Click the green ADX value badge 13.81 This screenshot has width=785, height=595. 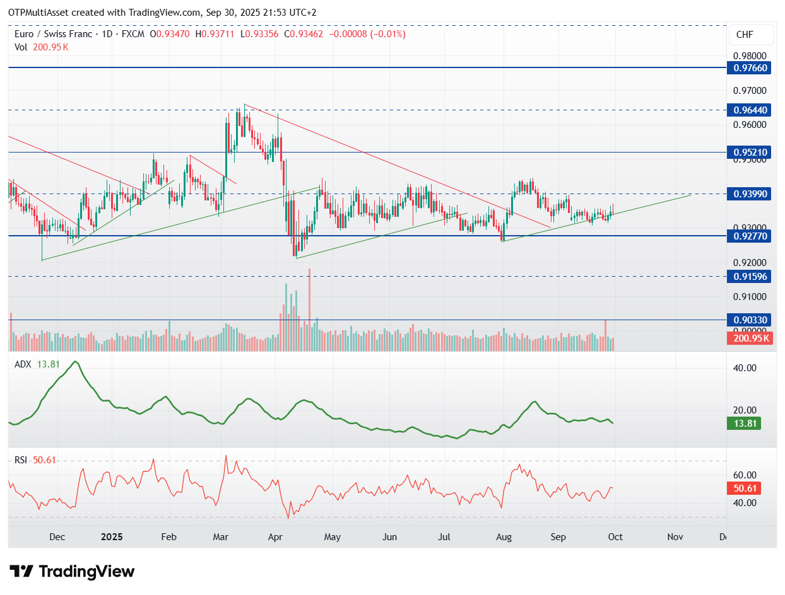(x=745, y=424)
